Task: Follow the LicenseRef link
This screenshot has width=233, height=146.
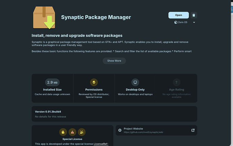Action: (101, 144)
